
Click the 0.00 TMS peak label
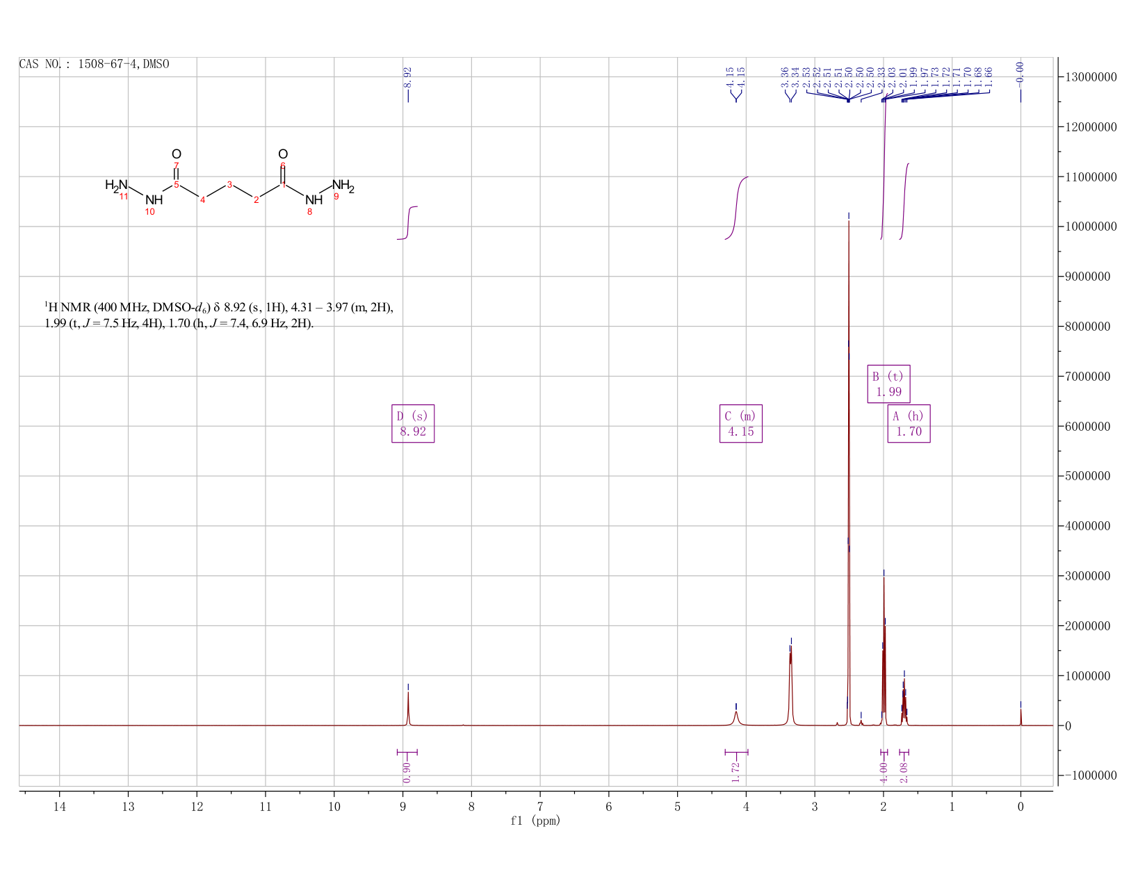click(x=1020, y=72)
